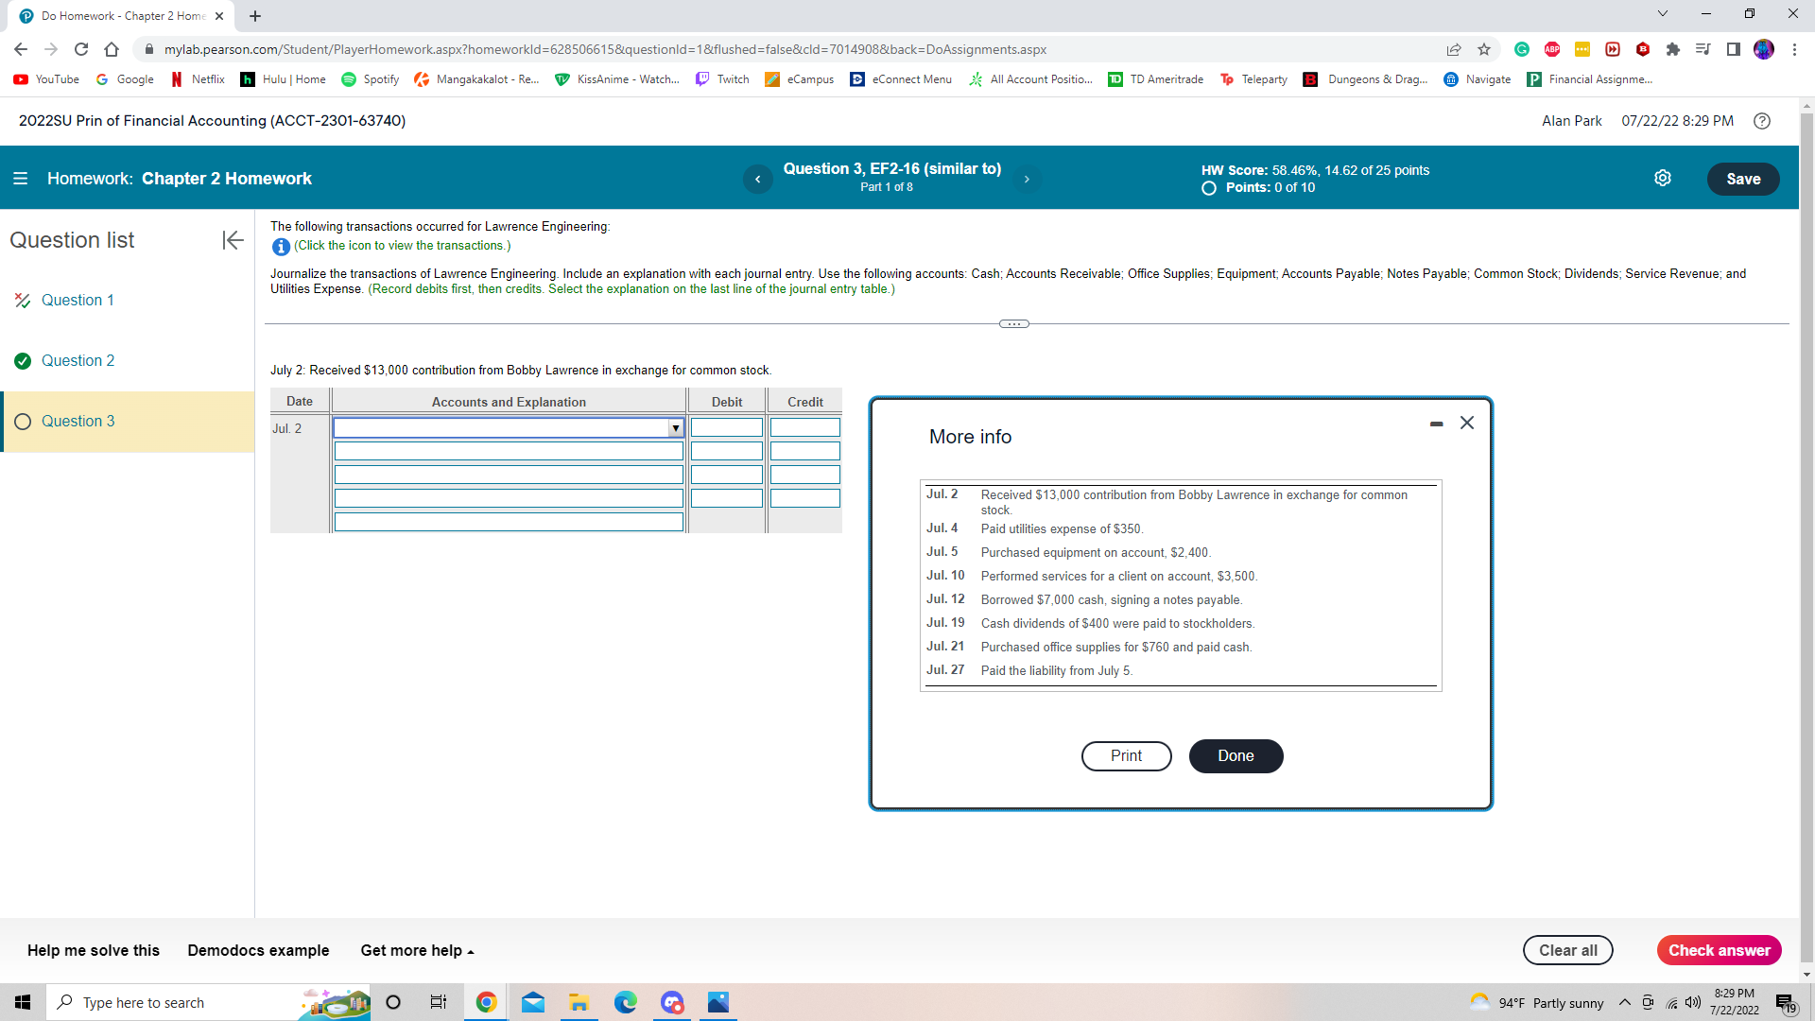
Task: Open the account dropdown for Jul. 2
Action: (675, 428)
